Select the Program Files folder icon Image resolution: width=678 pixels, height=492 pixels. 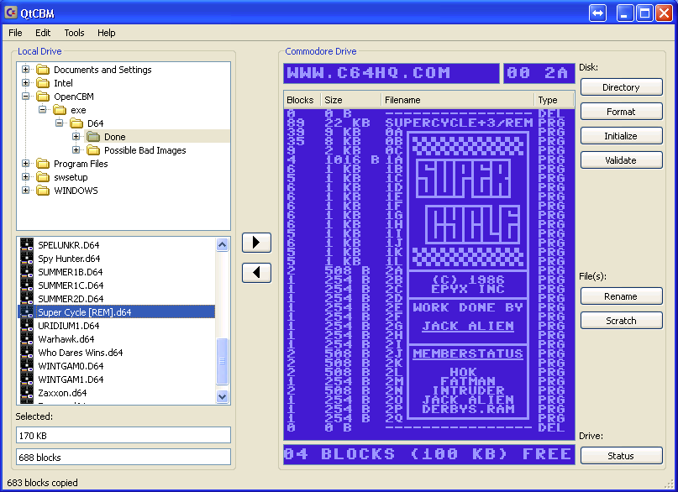click(x=43, y=164)
